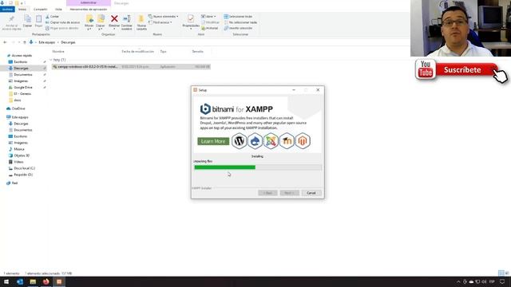Open the Fácil acceso dropdown
Image resolution: width=511 pixels, height=287 pixels.
coord(160,22)
